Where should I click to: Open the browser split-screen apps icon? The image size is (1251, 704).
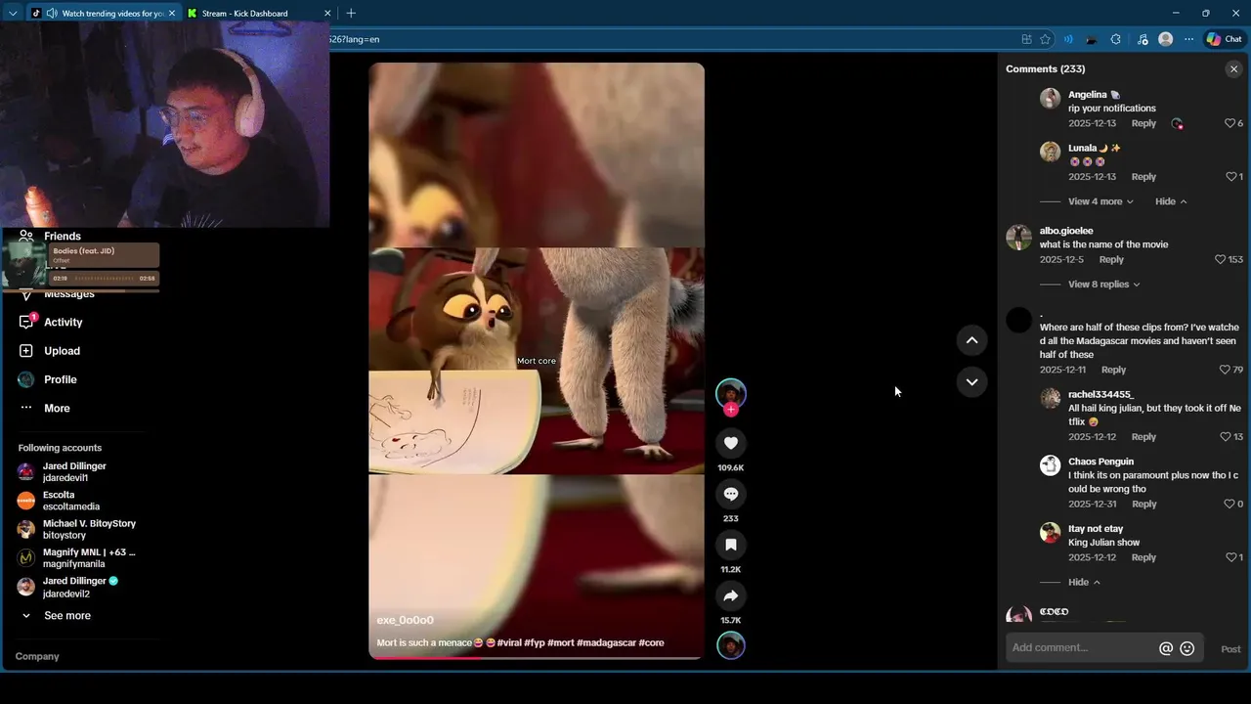point(1026,39)
